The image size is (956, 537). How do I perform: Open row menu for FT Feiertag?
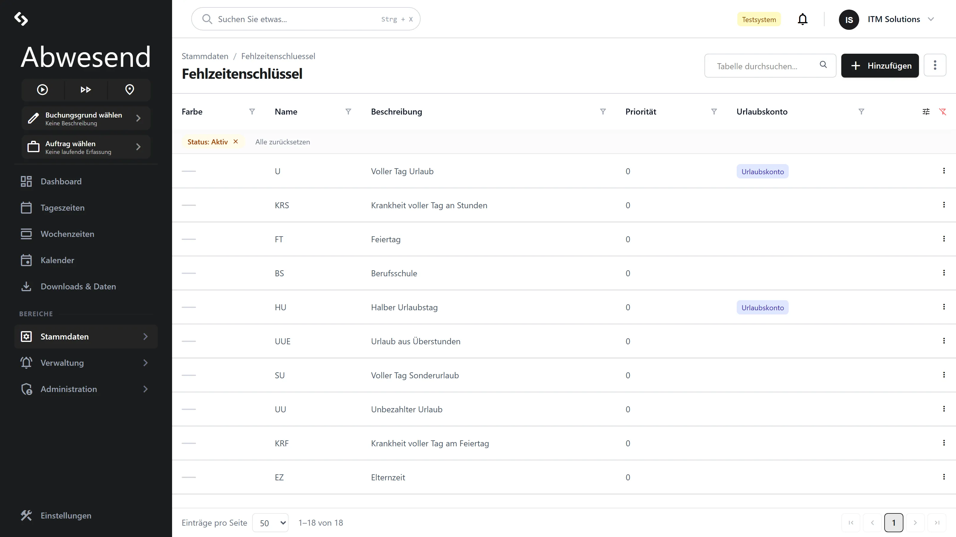[x=944, y=239]
